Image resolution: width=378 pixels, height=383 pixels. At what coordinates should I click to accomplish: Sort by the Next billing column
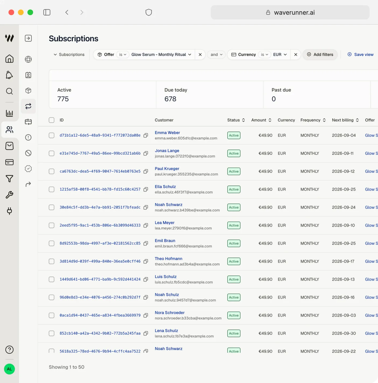[x=345, y=120]
